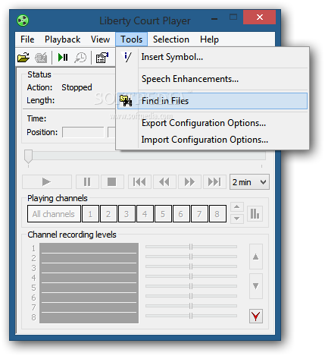Skip to end with next-track button
Viewport: 325px width, 356px height.
click(x=214, y=181)
